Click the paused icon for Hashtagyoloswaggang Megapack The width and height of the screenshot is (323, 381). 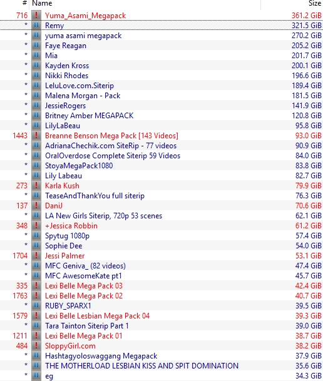tap(36, 356)
